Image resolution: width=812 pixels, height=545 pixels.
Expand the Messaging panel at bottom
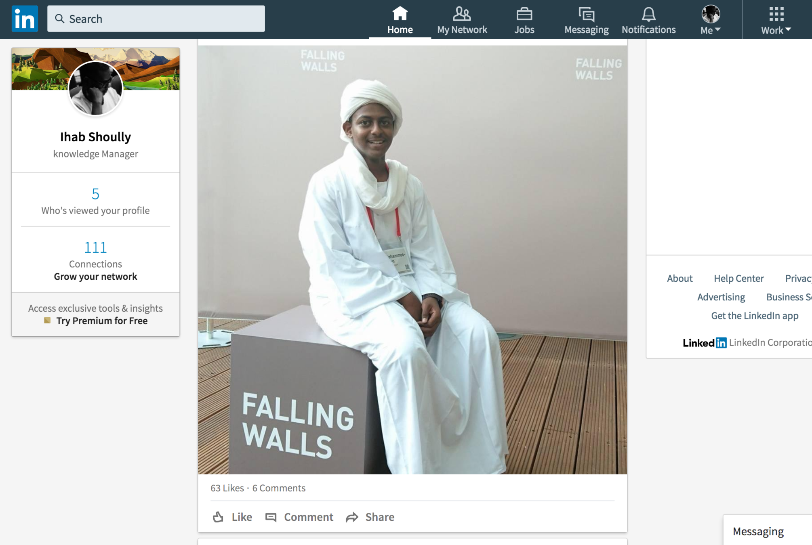click(x=758, y=531)
